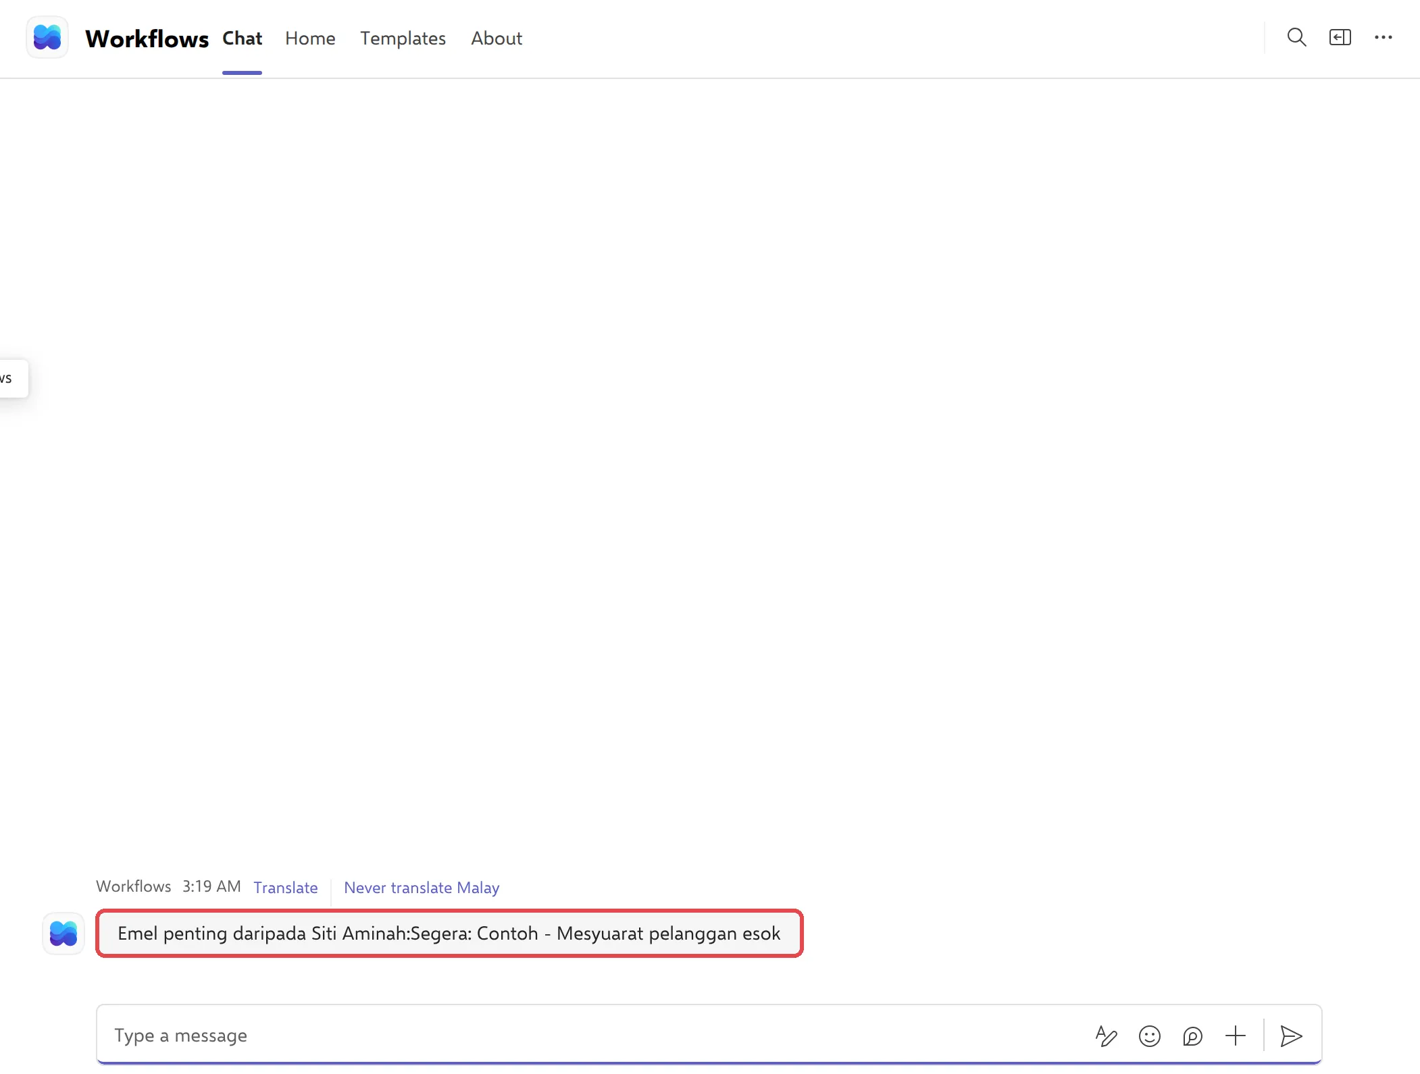The height and width of the screenshot is (1074, 1420).
Task: Open the About tab
Action: 497,38
